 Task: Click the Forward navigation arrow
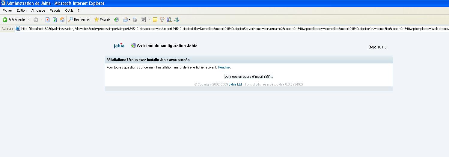click(36, 20)
